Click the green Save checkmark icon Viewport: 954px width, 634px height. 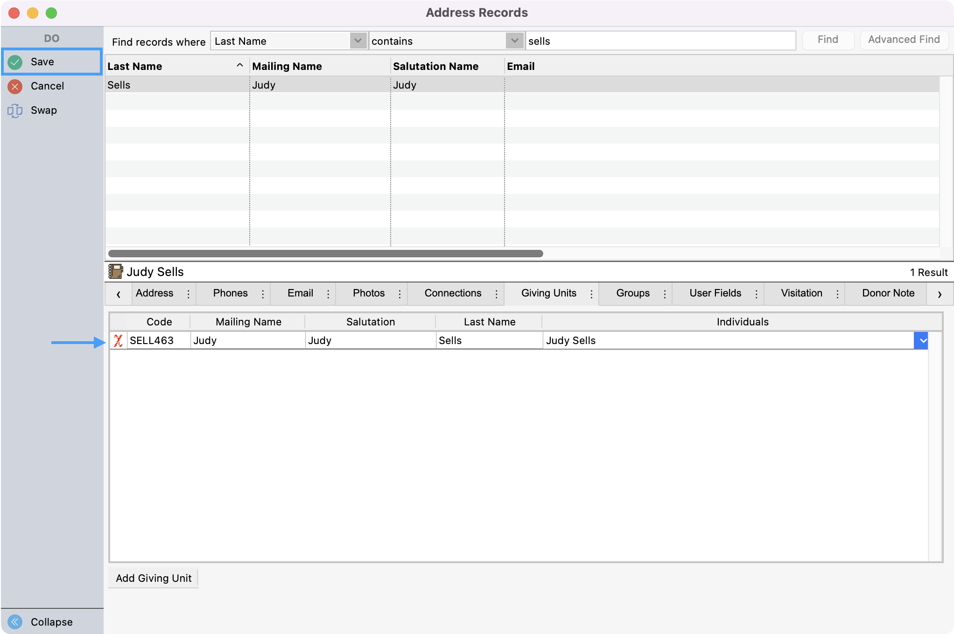coord(15,62)
